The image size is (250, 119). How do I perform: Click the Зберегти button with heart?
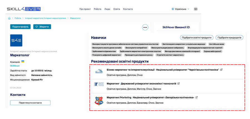point(42,27)
